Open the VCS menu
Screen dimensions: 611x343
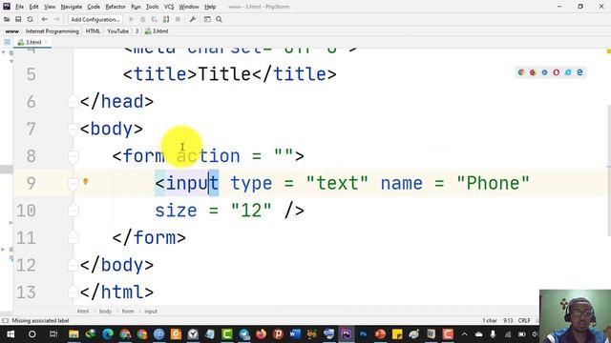point(169,7)
